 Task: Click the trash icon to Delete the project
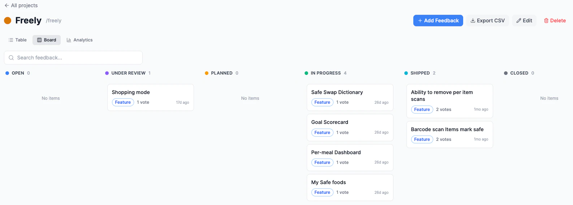(546, 21)
